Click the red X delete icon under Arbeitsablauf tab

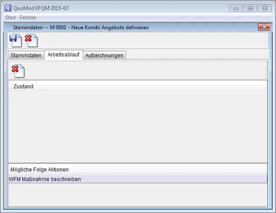[x=18, y=70]
